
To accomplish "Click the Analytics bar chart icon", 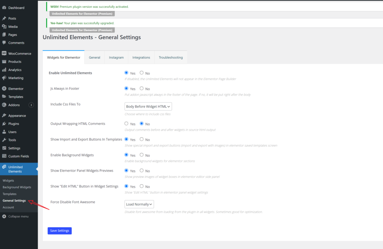I will [x=4, y=70].
